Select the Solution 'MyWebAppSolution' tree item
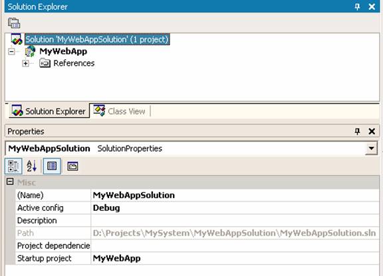The height and width of the screenshot is (276, 383). pos(97,39)
